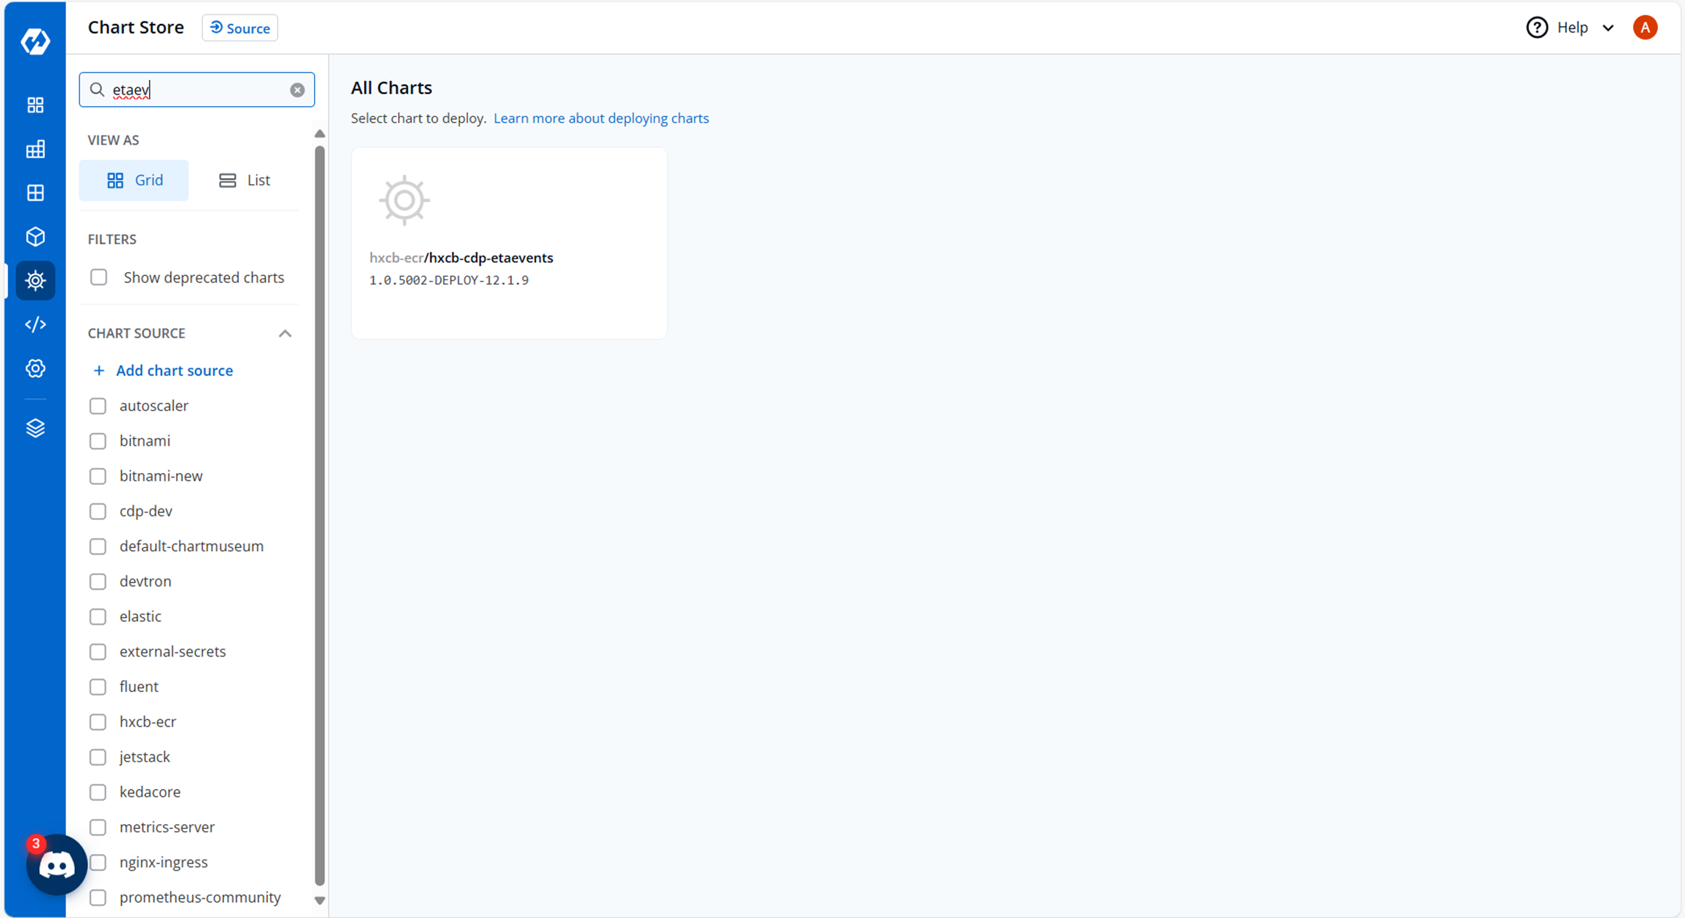Check the bitnami chart source filter
The height and width of the screenshot is (918, 1685).
[x=98, y=441]
